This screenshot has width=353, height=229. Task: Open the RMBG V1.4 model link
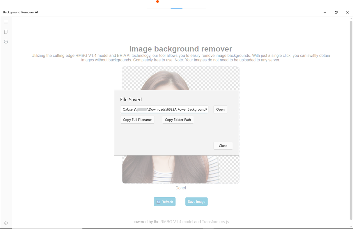tap(177, 221)
